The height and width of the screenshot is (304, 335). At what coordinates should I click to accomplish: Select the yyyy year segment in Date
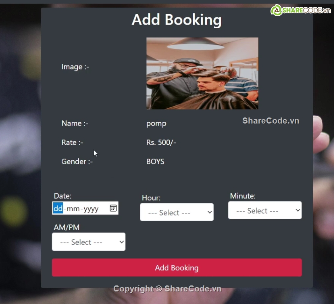pos(91,208)
